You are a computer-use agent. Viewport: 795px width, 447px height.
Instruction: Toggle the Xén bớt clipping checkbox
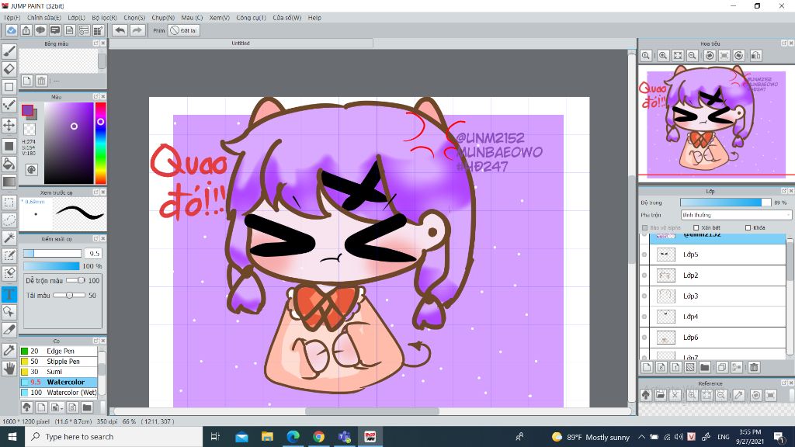pyautogui.click(x=696, y=228)
